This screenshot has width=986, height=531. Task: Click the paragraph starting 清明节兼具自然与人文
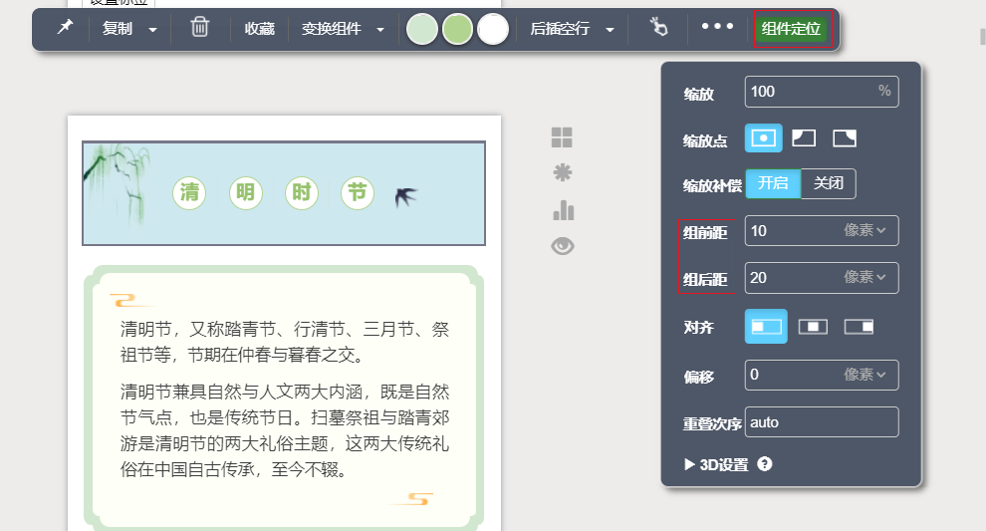click(284, 430)
